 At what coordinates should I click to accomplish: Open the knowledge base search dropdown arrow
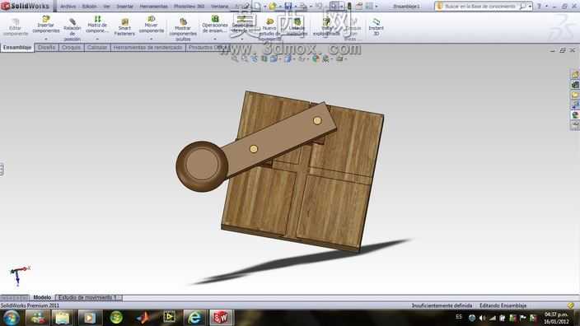[530, 7]
